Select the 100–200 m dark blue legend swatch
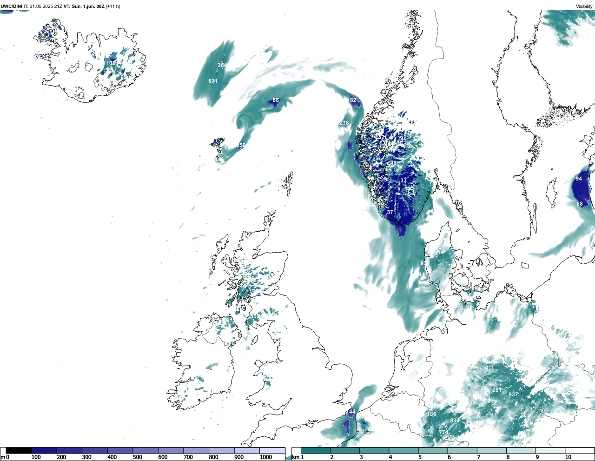Screen dimensions: 595x461 (44, 450)
